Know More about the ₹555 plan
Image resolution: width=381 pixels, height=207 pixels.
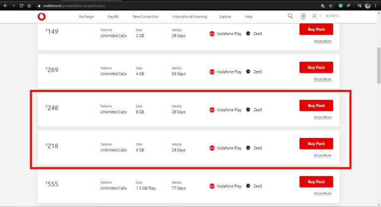click(x=322, y=194)
